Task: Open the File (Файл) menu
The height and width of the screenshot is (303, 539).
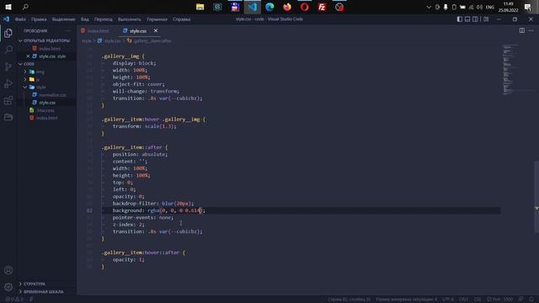Action: pyautogui.click(x=20, y=19)
